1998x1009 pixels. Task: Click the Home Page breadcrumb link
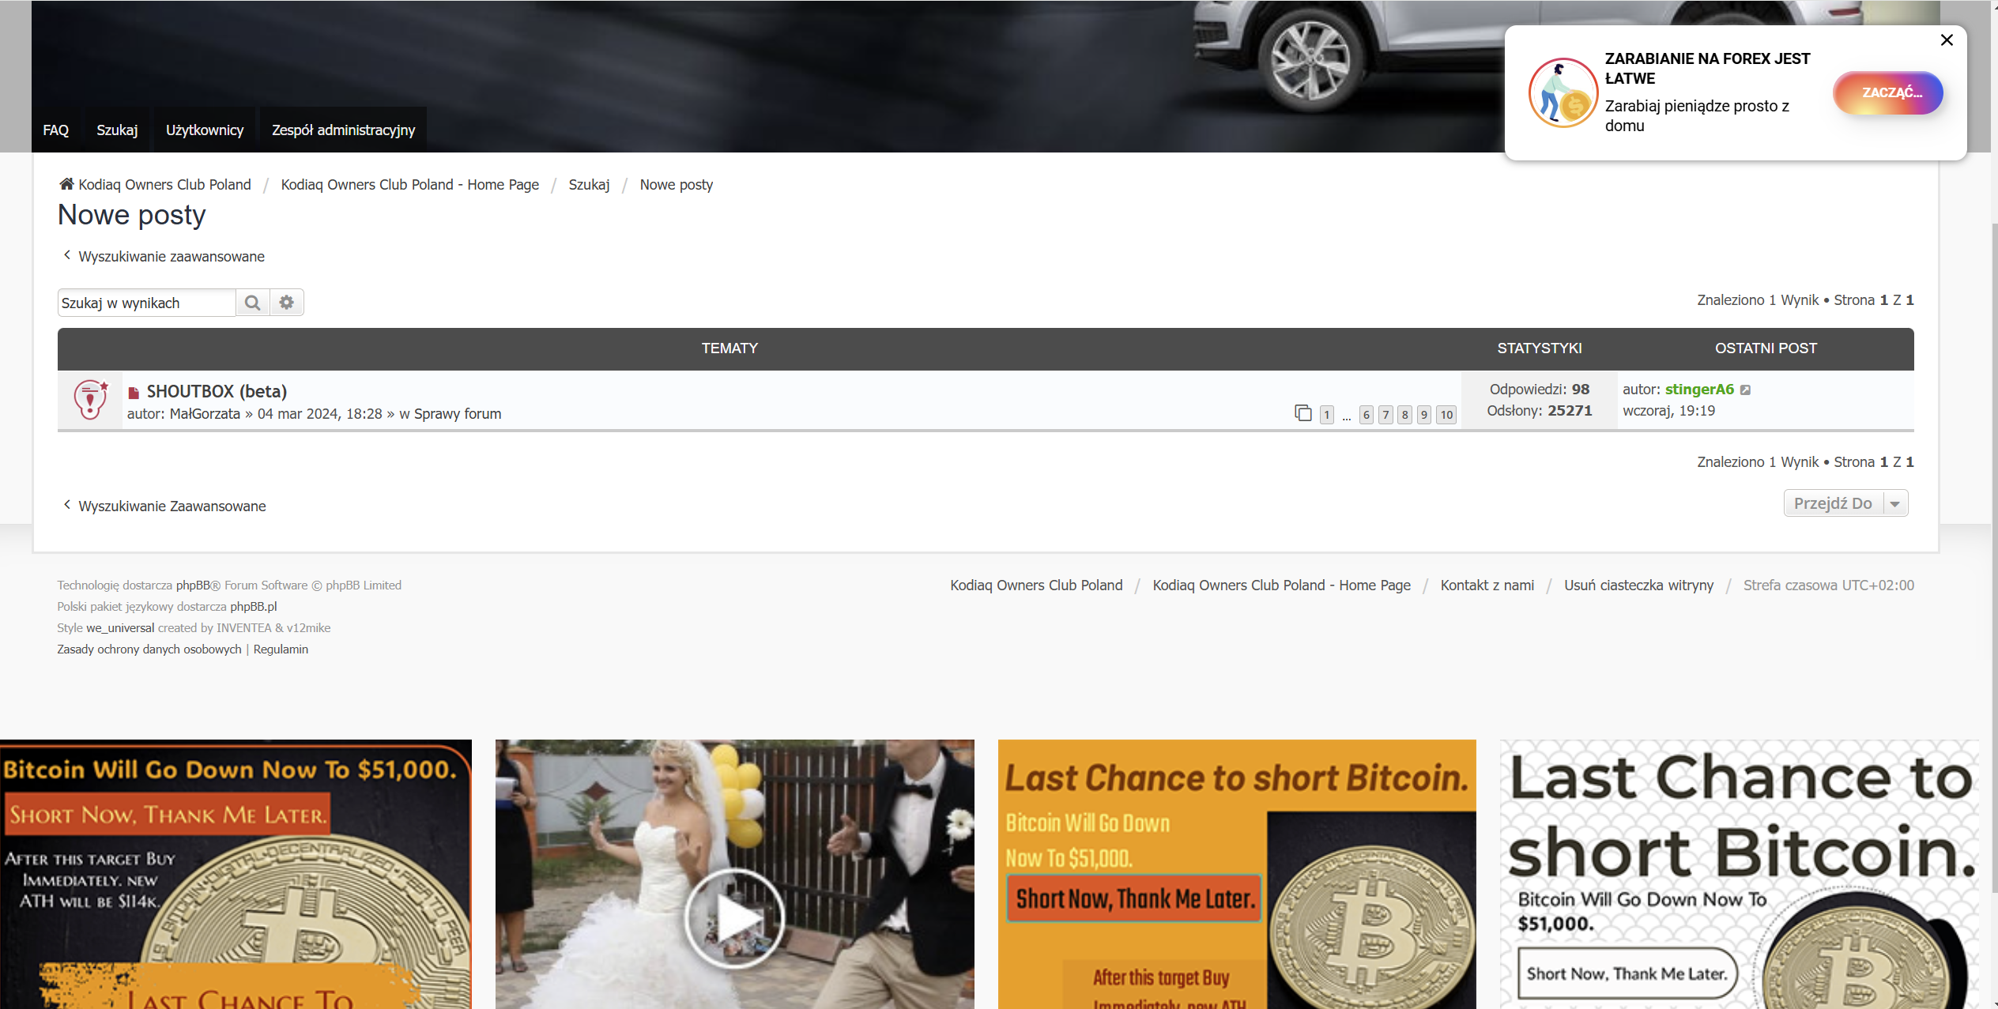[409, 184]
